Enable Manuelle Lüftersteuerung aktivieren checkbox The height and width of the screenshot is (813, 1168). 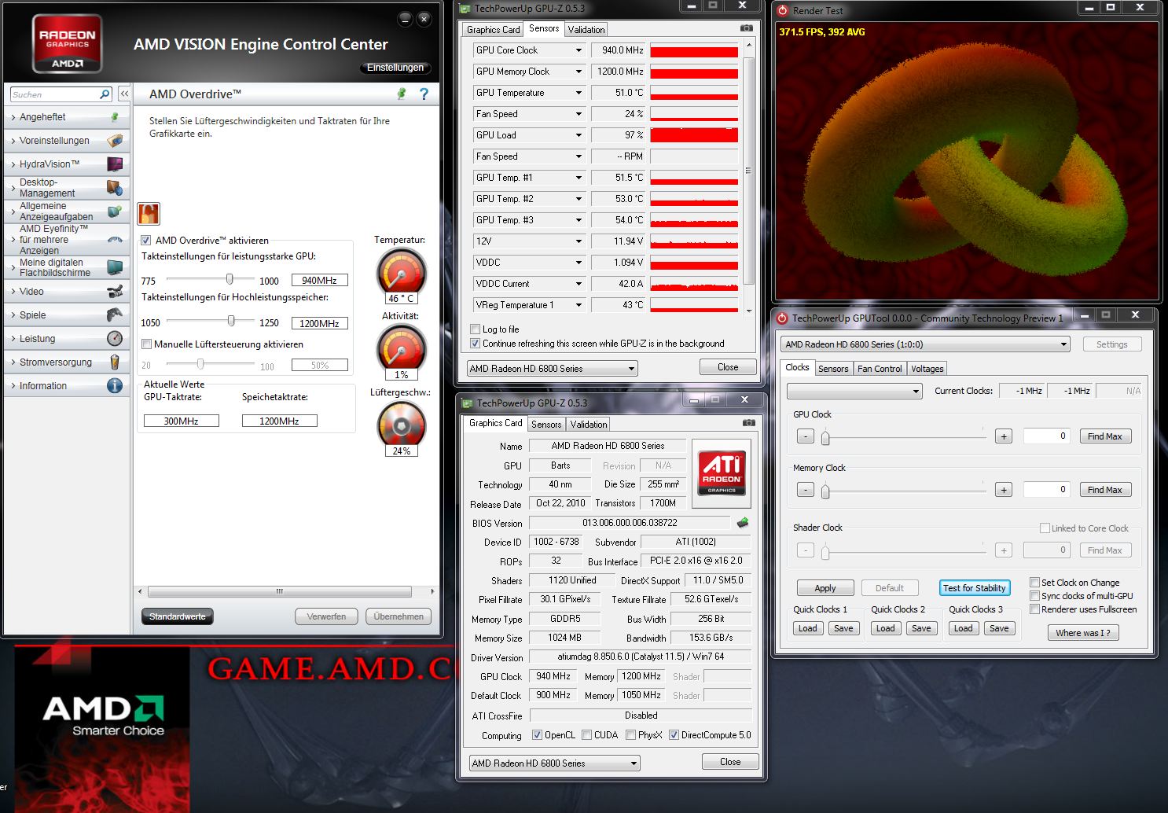[146, 344]
